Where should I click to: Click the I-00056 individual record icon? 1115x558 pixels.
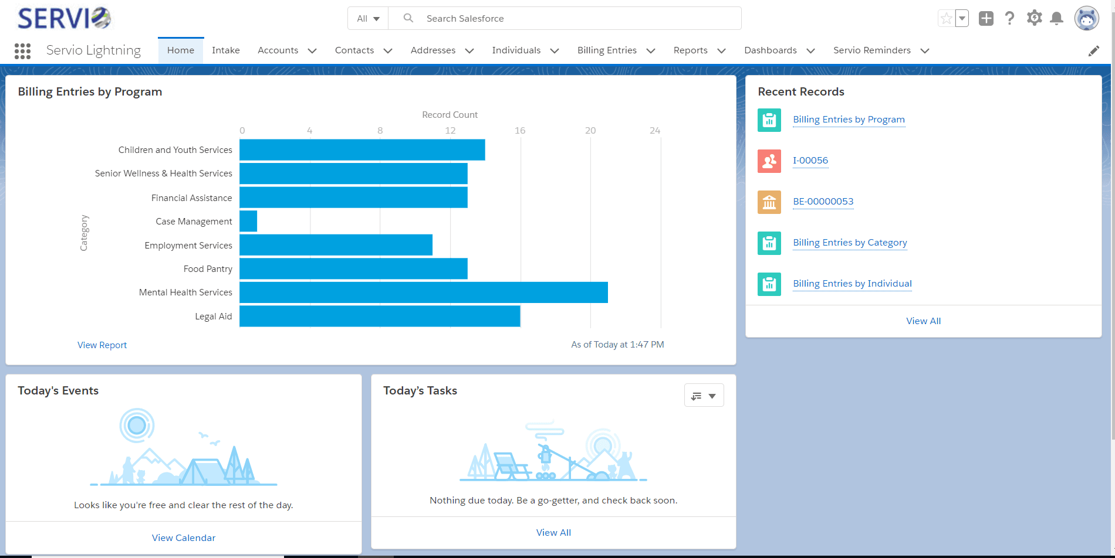(769, 161)
